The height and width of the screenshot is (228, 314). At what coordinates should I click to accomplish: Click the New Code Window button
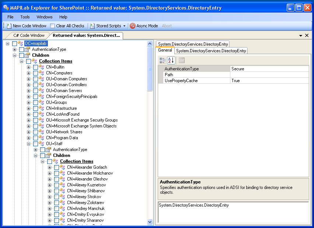[x=27, y=26]
